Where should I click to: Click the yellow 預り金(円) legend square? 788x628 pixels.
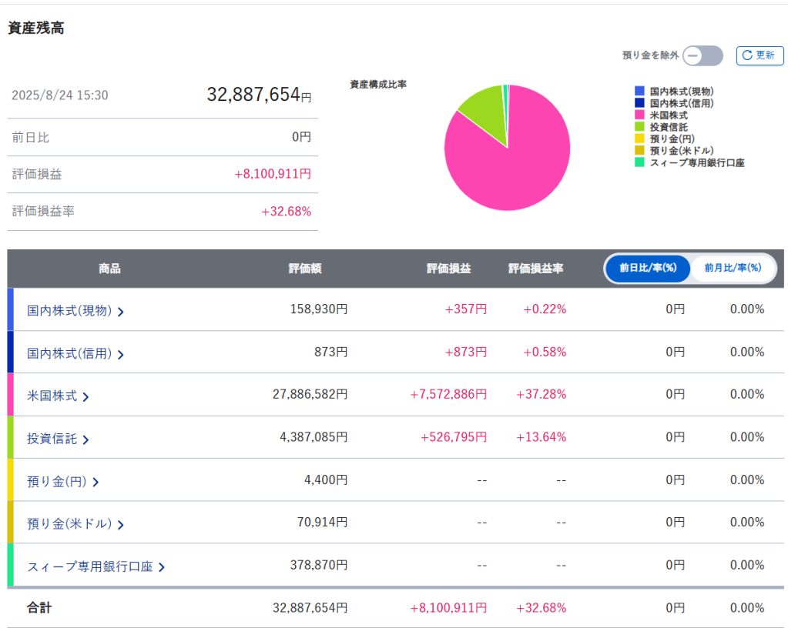click(639, 139)
